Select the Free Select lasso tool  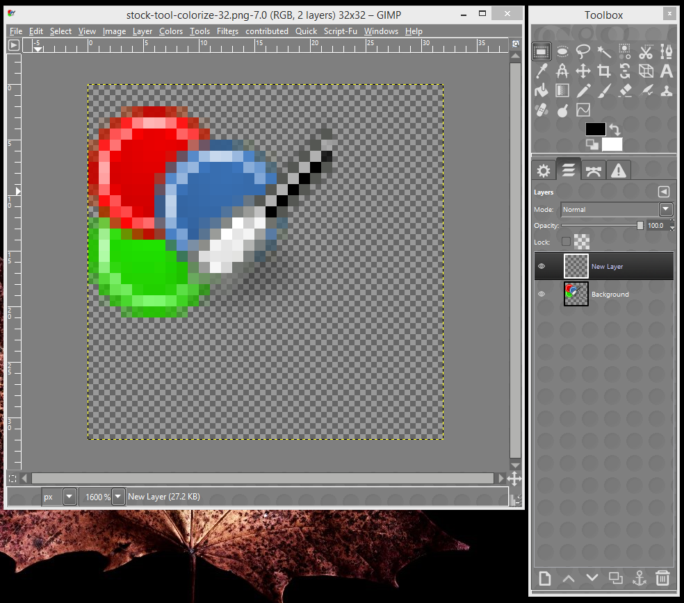click(x=583, y=52)
